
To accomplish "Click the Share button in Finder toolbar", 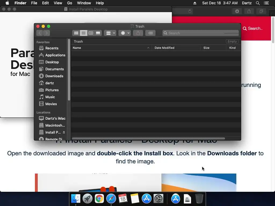I will point(138,33).
